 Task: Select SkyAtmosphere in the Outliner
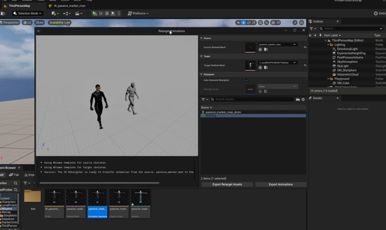(x=347, y=62)
